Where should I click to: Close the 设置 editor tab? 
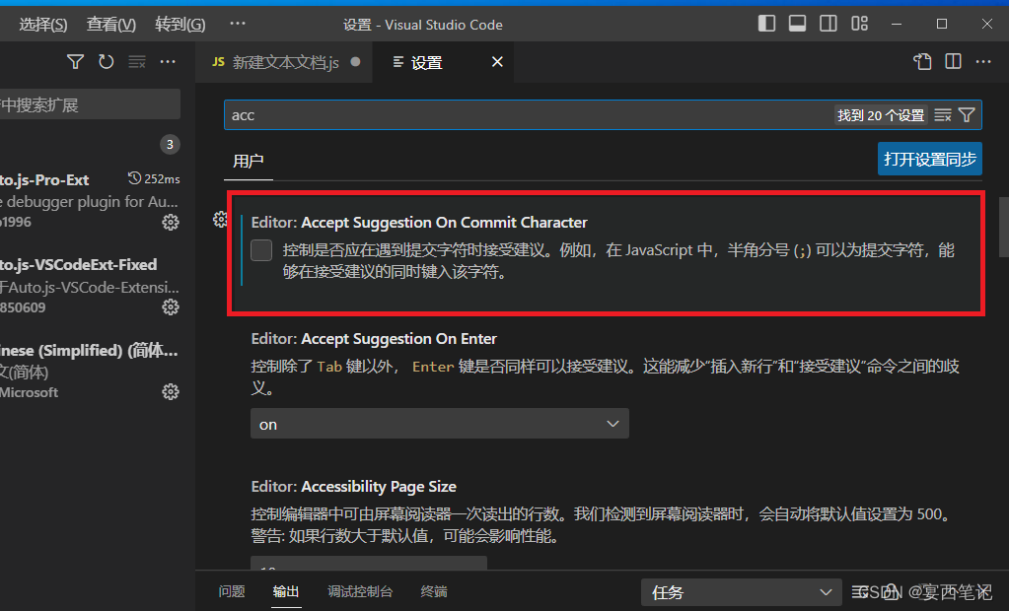tap(497, 62)
